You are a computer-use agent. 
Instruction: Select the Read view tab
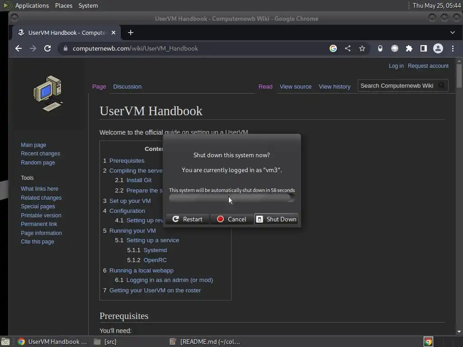(265, 86)
